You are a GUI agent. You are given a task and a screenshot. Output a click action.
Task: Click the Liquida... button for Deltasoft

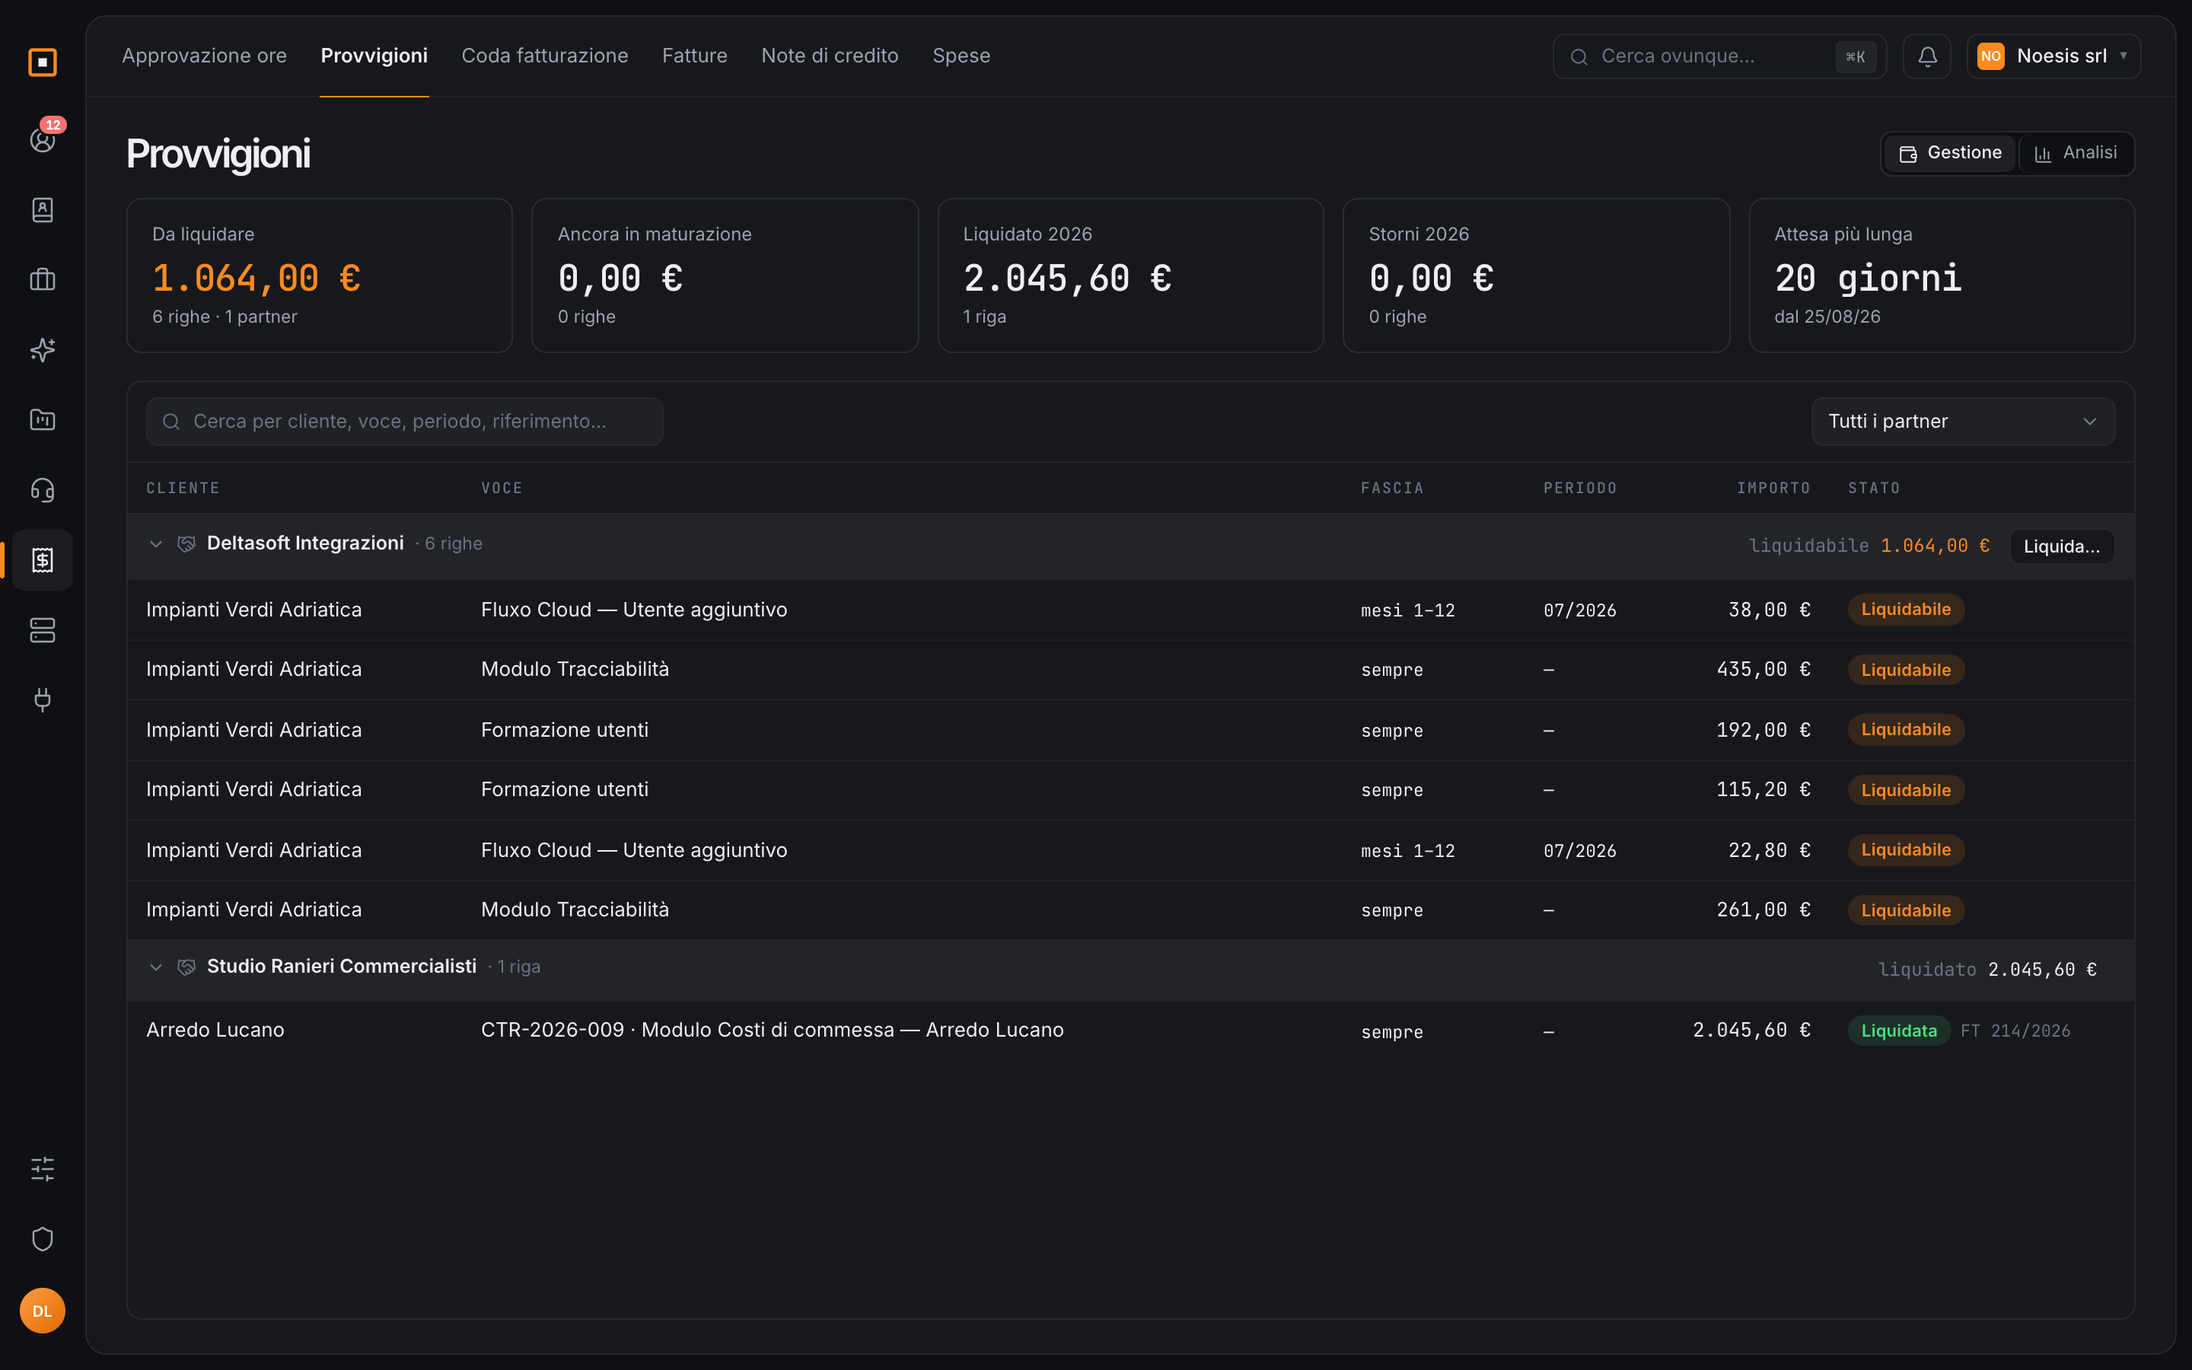(x=2062, y=546)
